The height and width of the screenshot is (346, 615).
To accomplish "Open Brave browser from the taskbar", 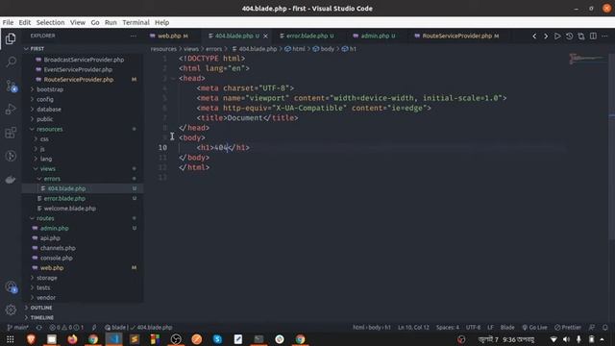I will (31, 339).
